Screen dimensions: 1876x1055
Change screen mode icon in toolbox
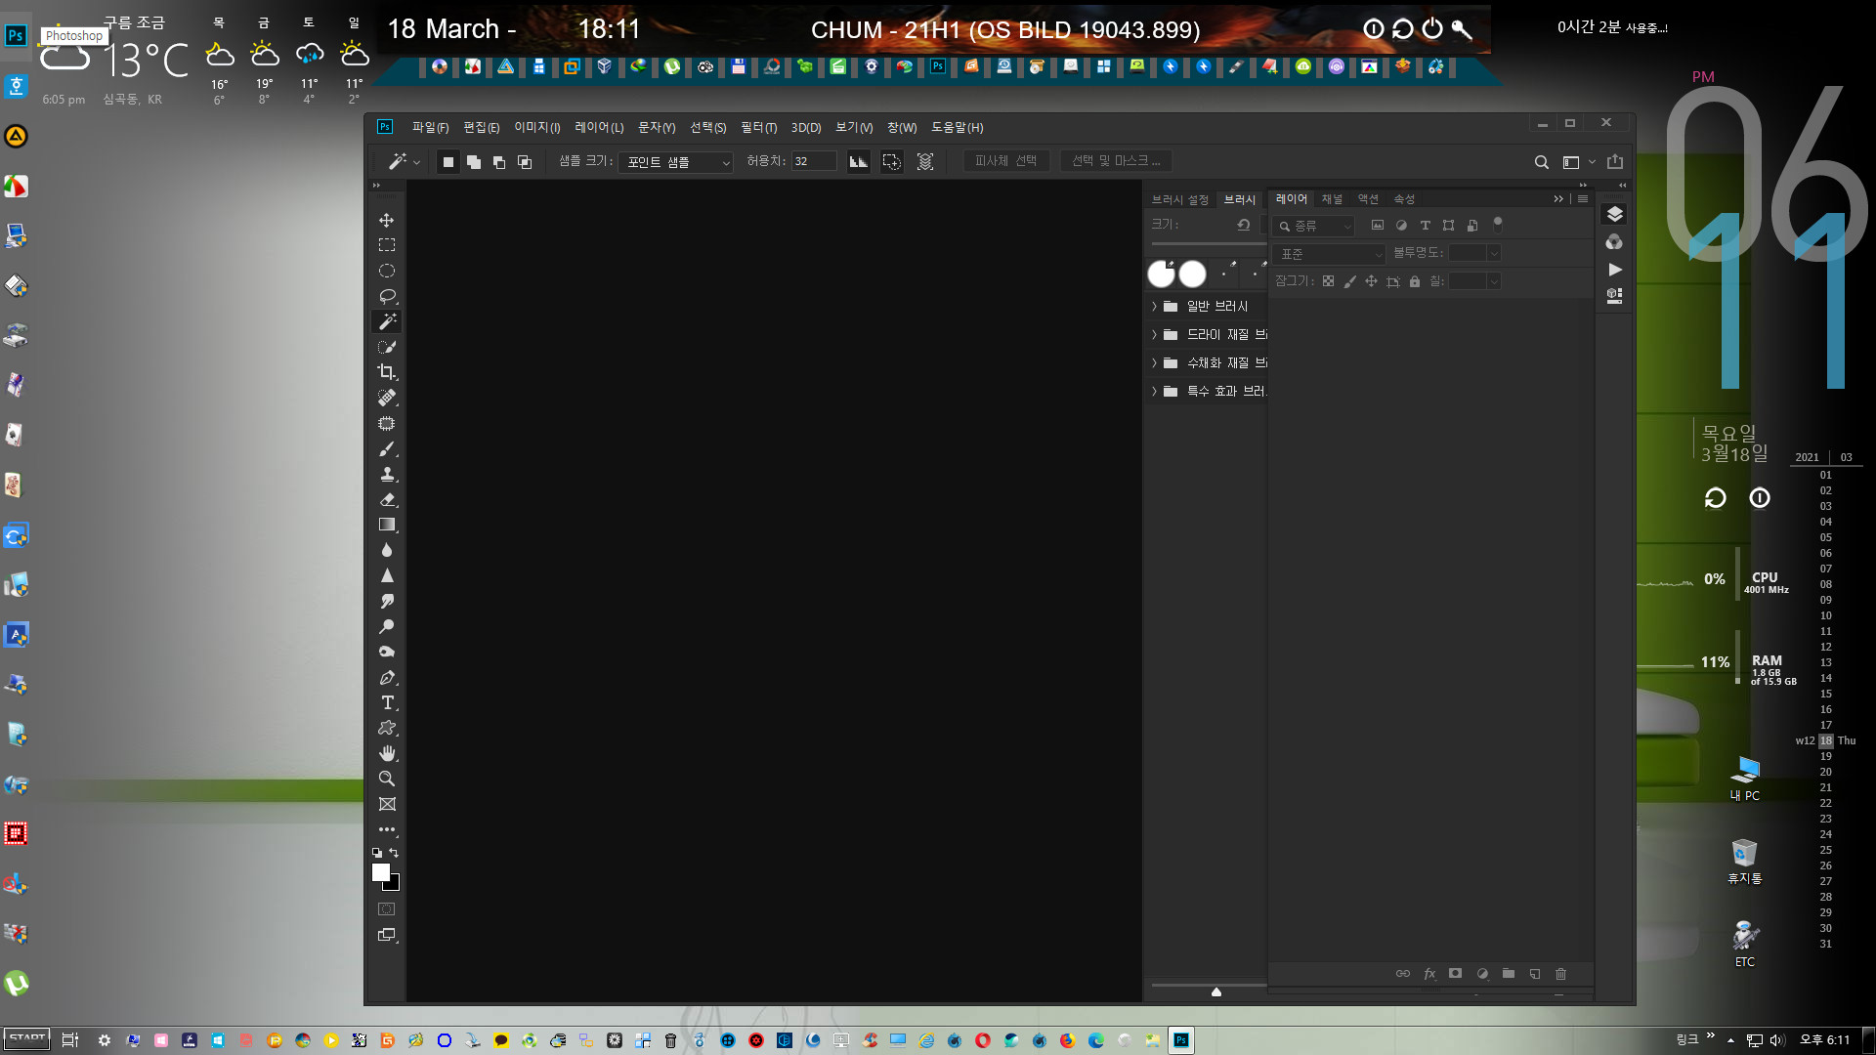tap(387, 935)
